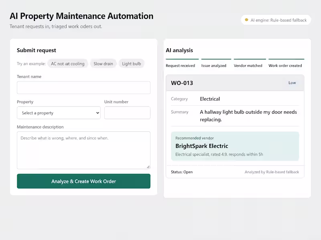The width and height of the screenshot is (321, 240).
Task: Click the Recommended vendor label
Action: click(x=195, y=138)
